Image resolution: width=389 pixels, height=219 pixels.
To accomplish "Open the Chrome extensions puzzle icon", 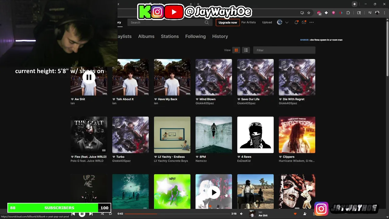I will click(x=348, y=13).
